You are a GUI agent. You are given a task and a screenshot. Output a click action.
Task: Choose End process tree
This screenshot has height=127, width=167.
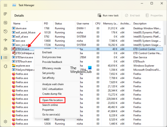(51, 57)
